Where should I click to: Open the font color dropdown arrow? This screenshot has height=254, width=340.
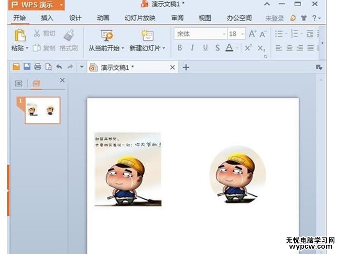237,48
